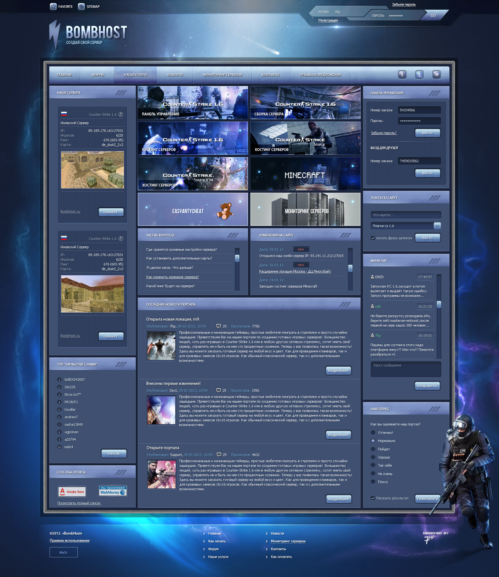
Task: Open ОТЗЫВЫ И ПРЕДЛОЖЕНИЯ menu item
Action: click(320, 75)
